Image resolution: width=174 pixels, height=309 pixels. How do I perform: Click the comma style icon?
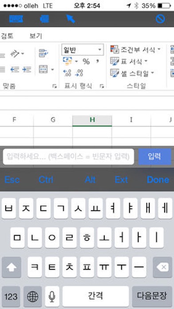pos(97,61)
